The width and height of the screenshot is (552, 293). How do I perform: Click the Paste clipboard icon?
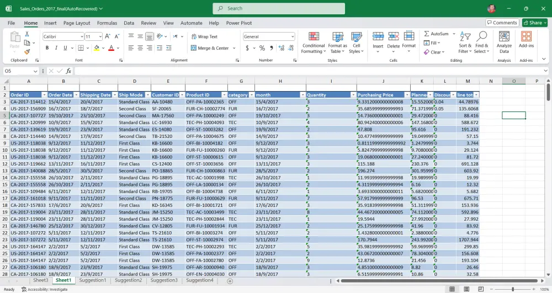(x=15, y=37)
